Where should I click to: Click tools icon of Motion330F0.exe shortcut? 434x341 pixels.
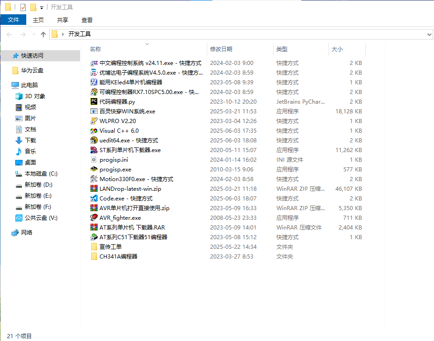[x=94, y=179]
